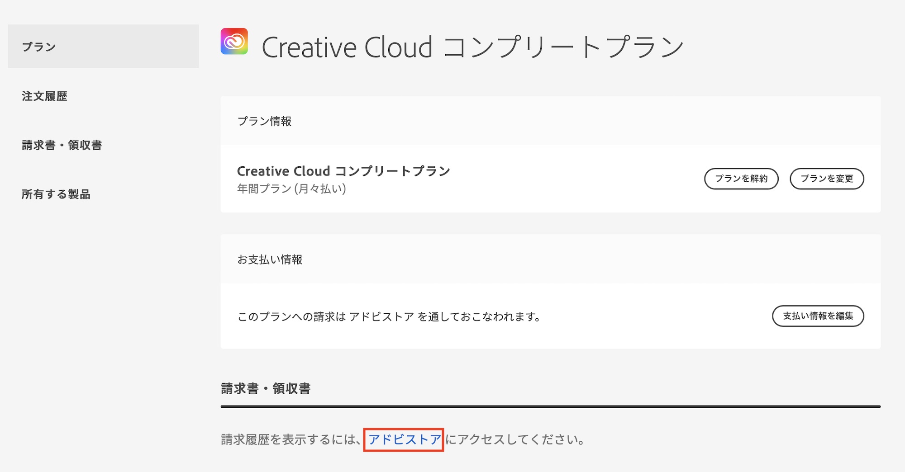Click the Creative Cloud rainbow logo icon

234,41
